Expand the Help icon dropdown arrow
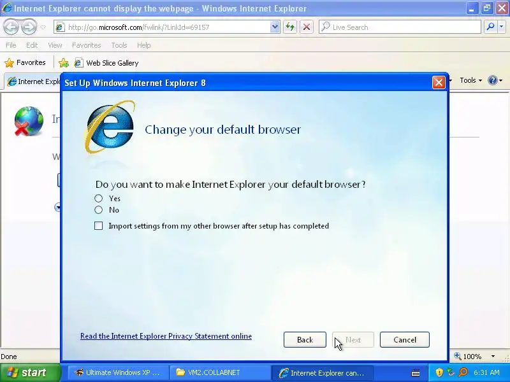The width and height of the screenshot is (510, 382). [501, 81]
